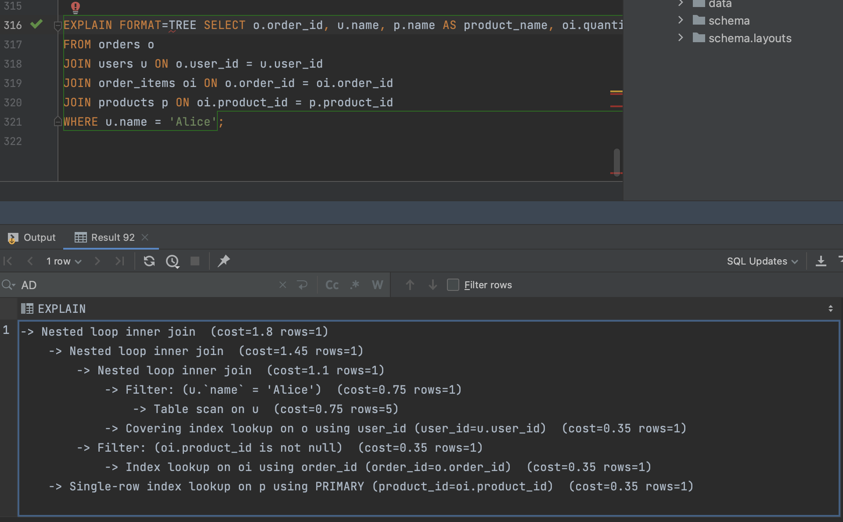The height and width of the screenshot is (522, 843).
Task: Click the red error bulb icon
Action: 76,7
